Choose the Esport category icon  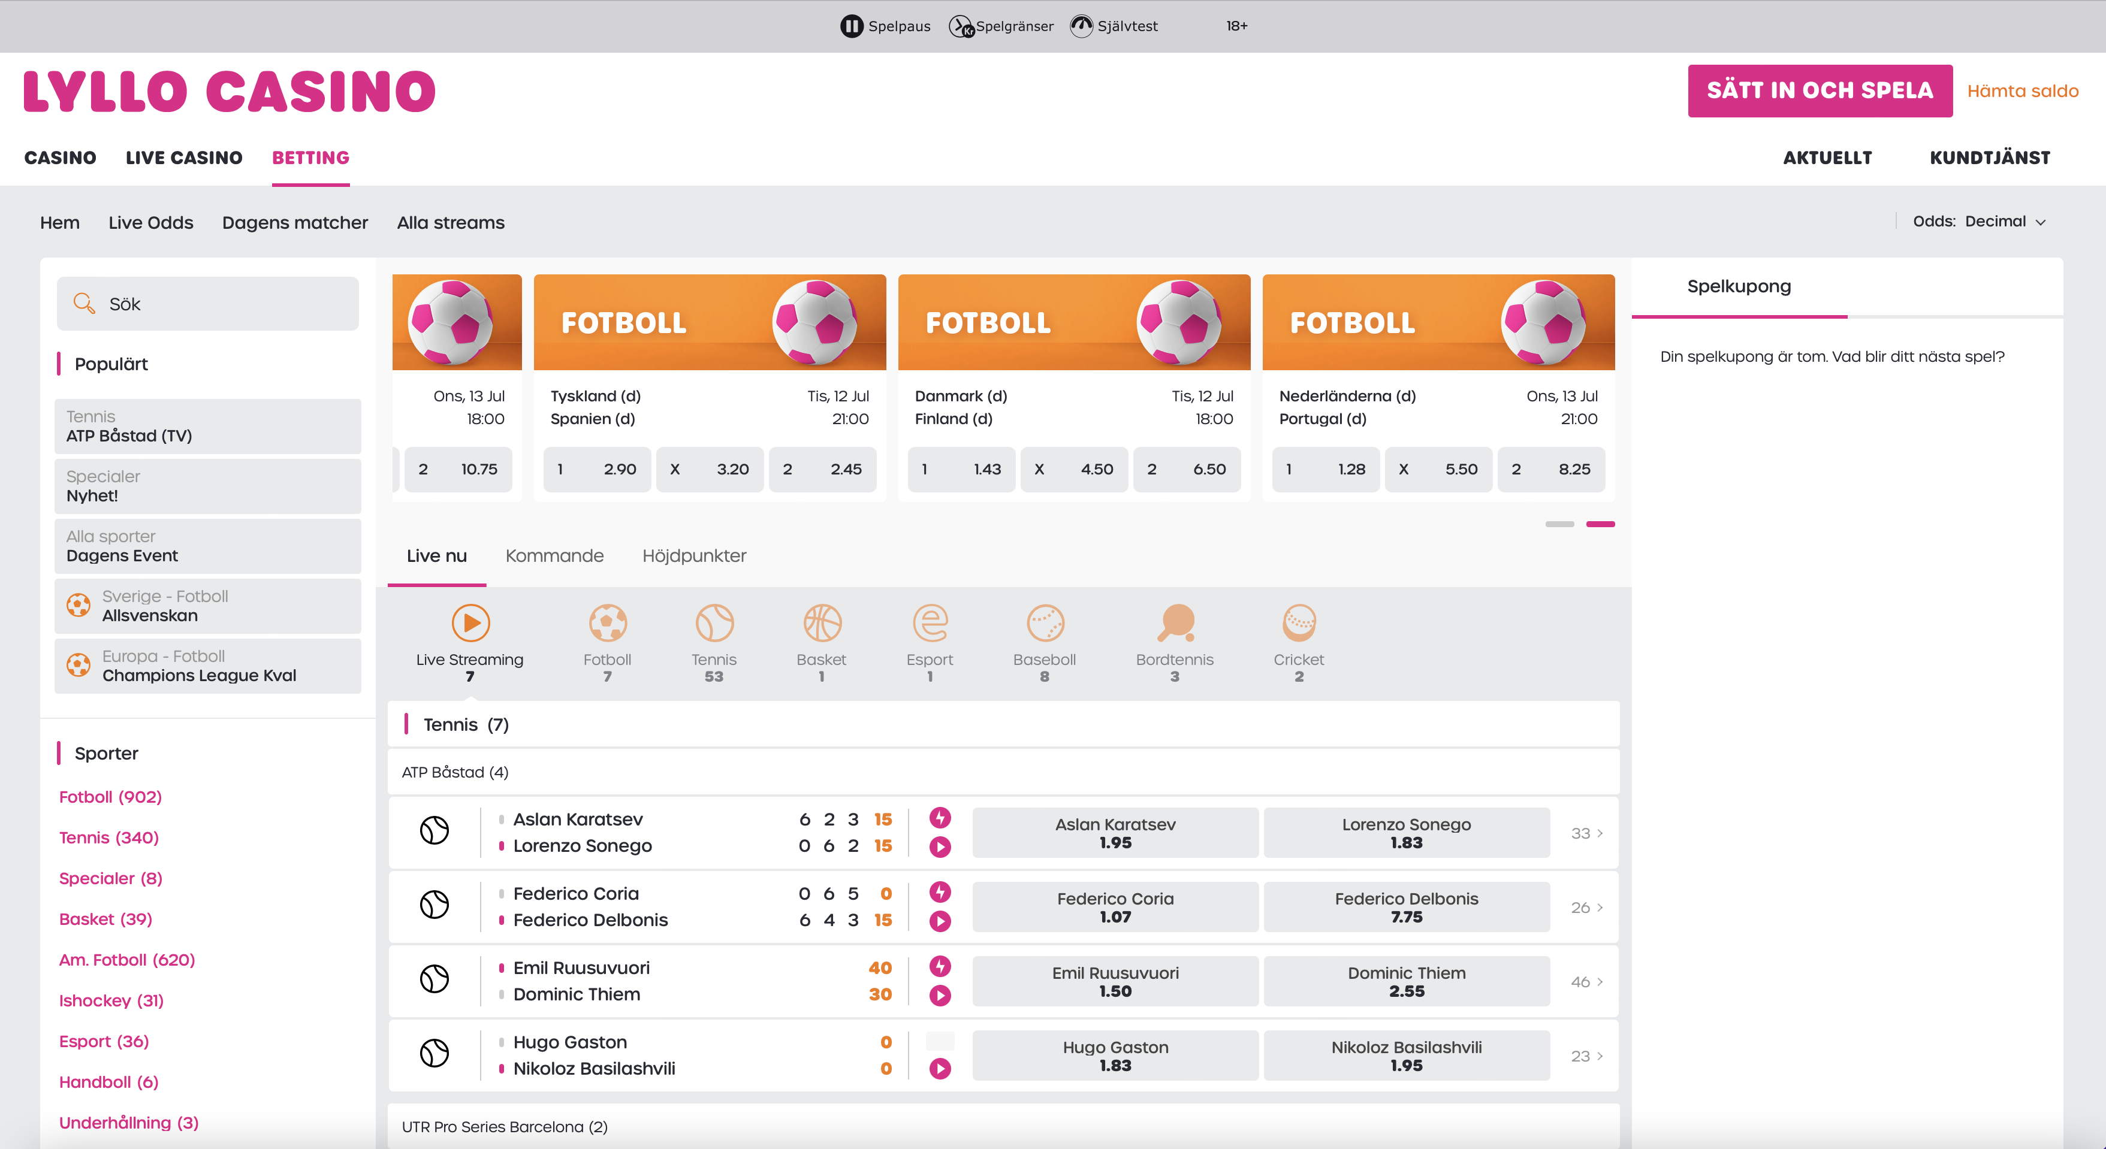(930, 624)
